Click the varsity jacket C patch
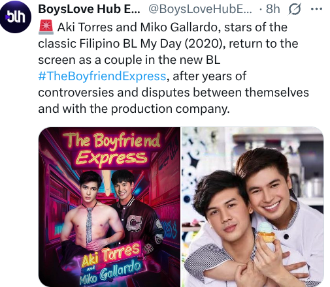Viewport: 330px width, 287px height. [135, 224]
